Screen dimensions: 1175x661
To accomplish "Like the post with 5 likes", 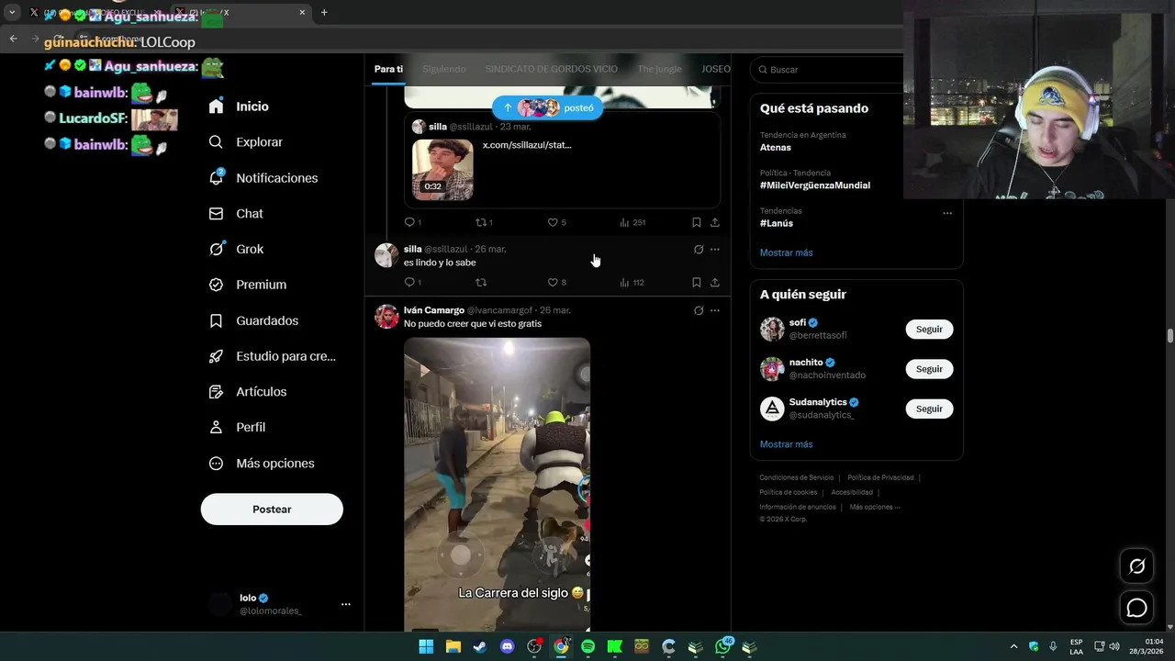I will tap(557, 222).
